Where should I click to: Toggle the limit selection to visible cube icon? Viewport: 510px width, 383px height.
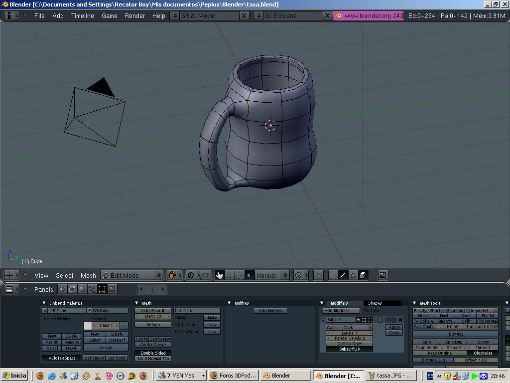[x=363, y=275]
